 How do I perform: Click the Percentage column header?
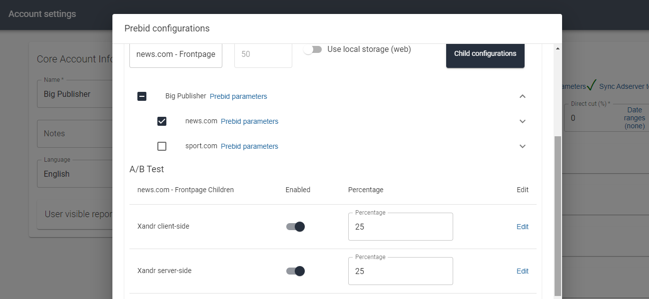click(366, 190)
